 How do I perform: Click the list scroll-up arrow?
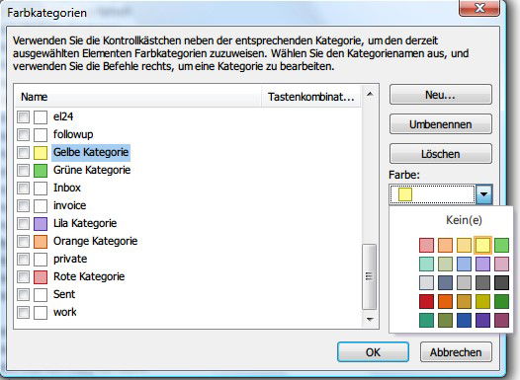(x=370, y=95)
